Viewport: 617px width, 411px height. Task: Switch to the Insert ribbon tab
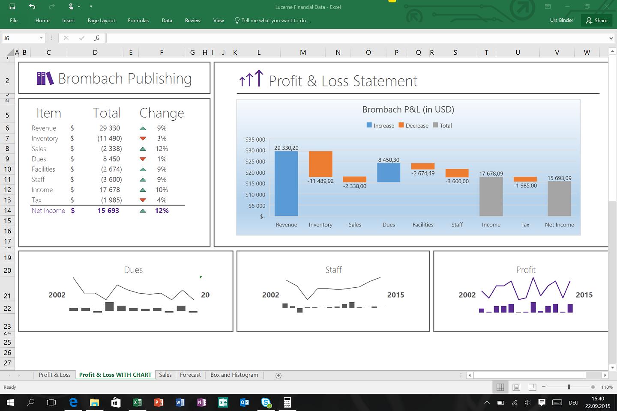coord(69,21)
